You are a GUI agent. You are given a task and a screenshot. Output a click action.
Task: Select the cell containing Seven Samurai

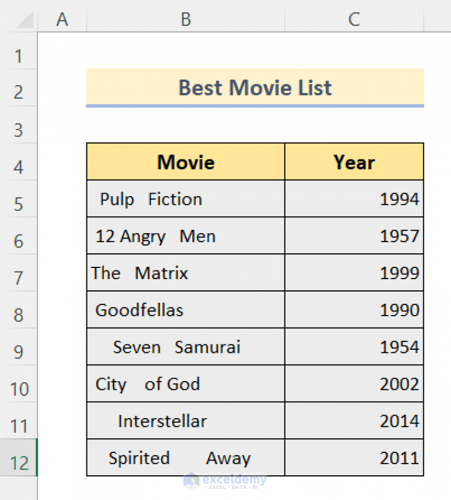pyautogui.click(x=185, y=347)
